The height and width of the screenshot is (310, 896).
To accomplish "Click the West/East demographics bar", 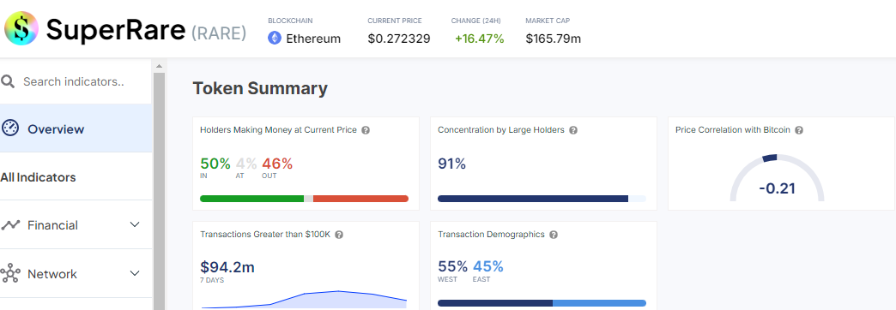I will (x=542, y=303).
